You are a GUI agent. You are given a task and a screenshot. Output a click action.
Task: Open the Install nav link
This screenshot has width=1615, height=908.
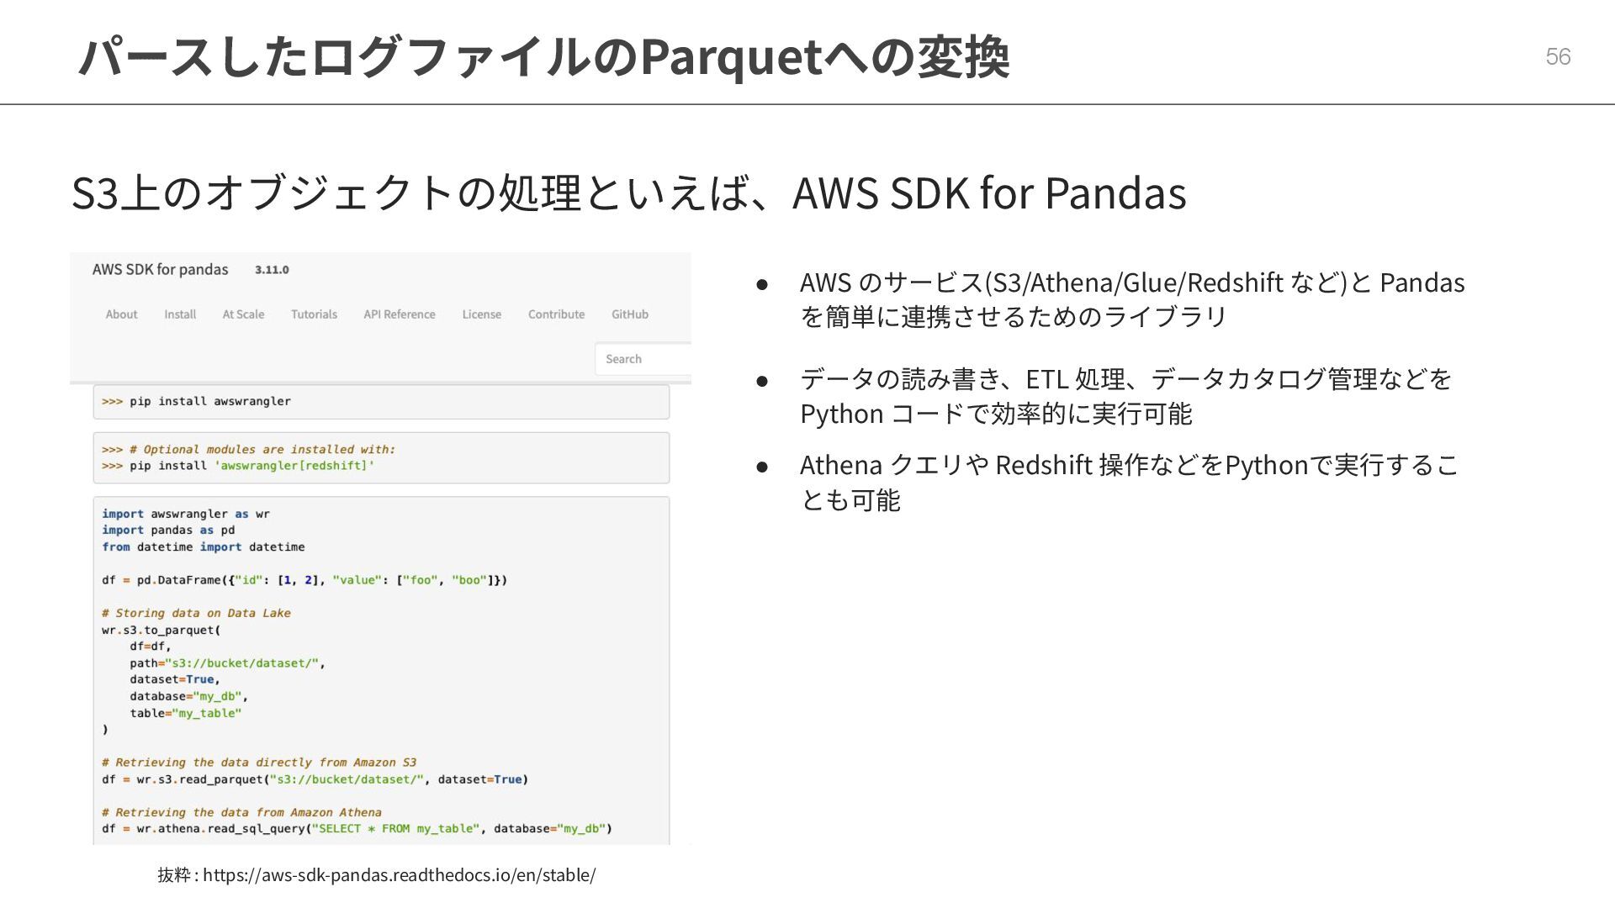(180, 314)
